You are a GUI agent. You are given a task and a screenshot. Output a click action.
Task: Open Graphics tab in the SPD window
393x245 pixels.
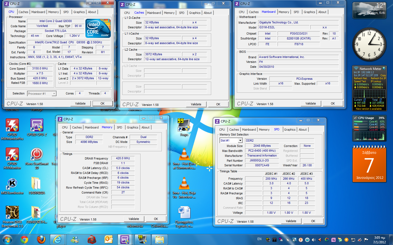[x=290, y=130]
